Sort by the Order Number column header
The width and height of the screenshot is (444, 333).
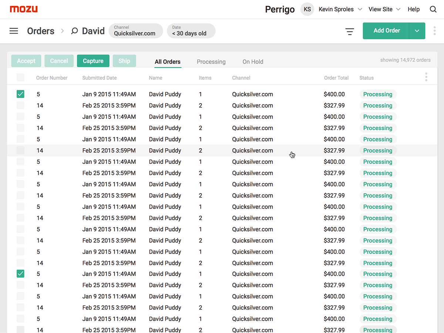[52, 78]
